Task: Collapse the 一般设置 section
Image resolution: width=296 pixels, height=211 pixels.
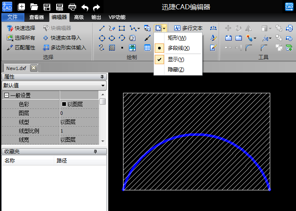Action: click(x=6, y=95)
